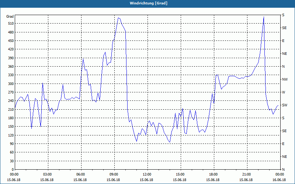This screenshot has width=295, height=184.
Task: Click the 15.06.18 date under 09:00
Action: click(113, 180)
